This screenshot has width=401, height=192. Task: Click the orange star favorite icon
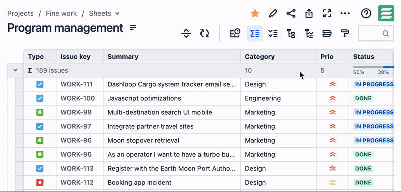pos(255,13)
